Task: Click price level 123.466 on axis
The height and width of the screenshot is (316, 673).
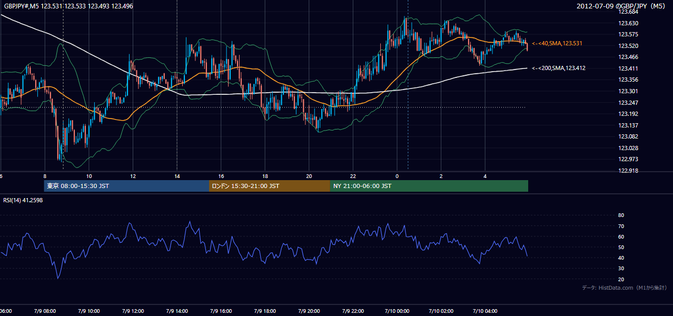Action: (628, 57)
